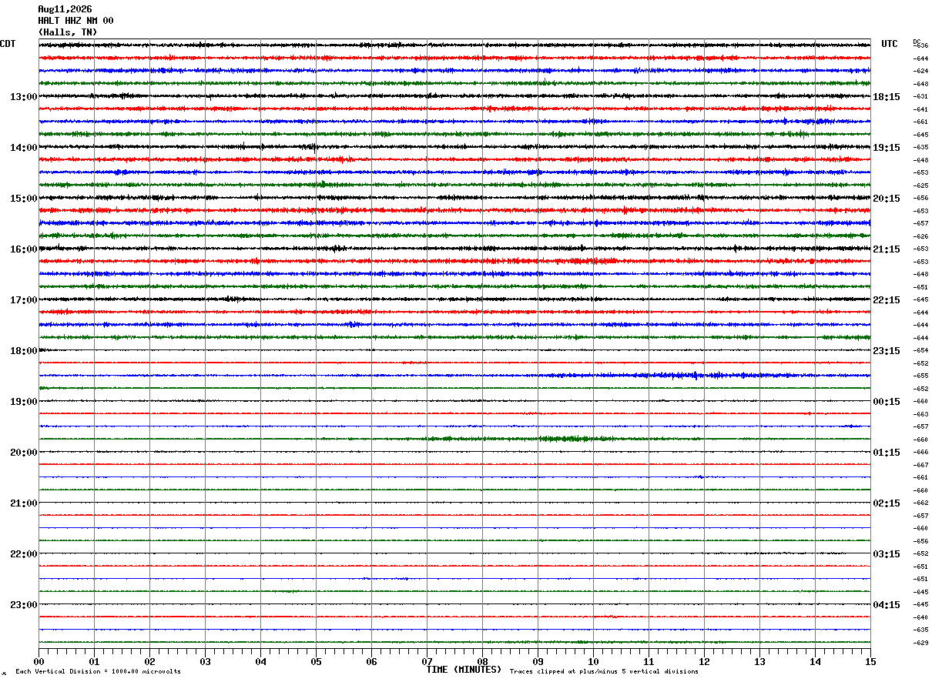
Task: Click the DC offset value -655
Action: coord(920,376)
